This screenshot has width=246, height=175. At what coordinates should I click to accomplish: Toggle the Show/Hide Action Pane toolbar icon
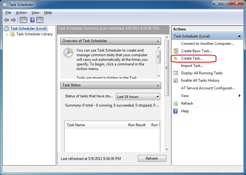[x=40, y=20]
